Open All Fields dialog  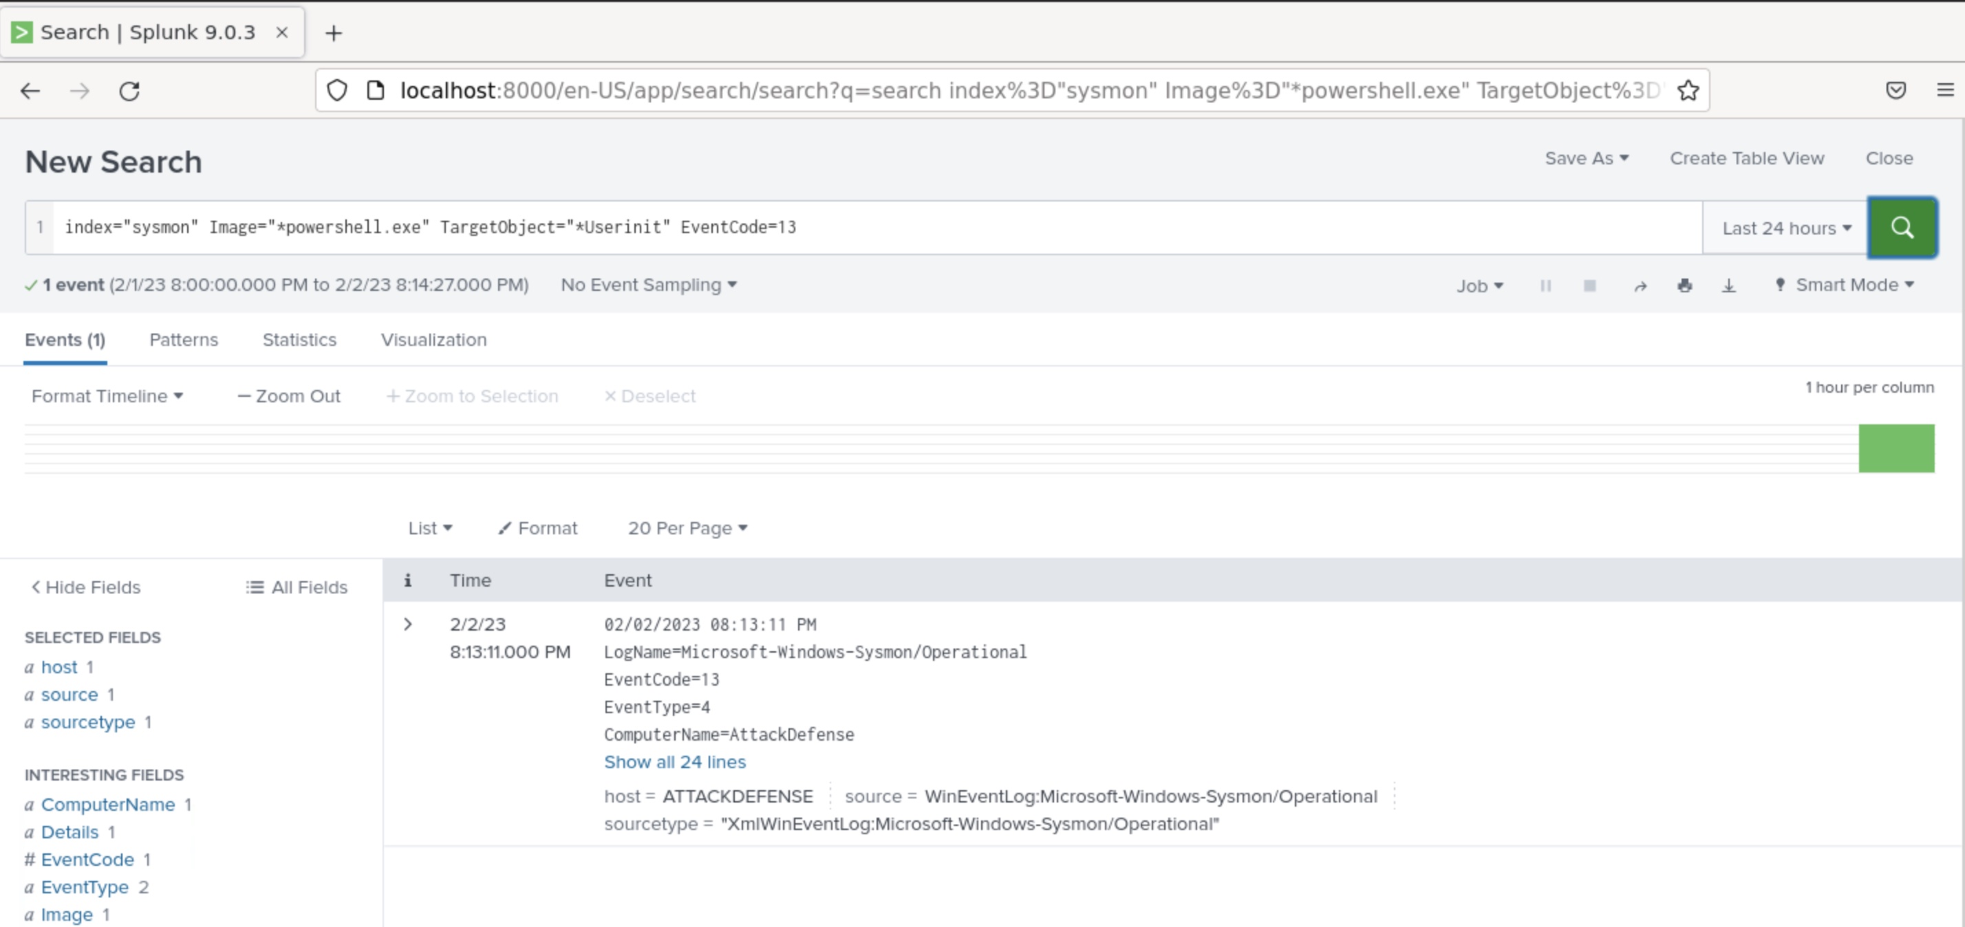[x=297, y=588]
